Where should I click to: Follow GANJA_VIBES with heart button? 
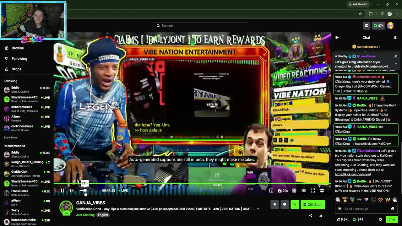[x=285, y=205]
